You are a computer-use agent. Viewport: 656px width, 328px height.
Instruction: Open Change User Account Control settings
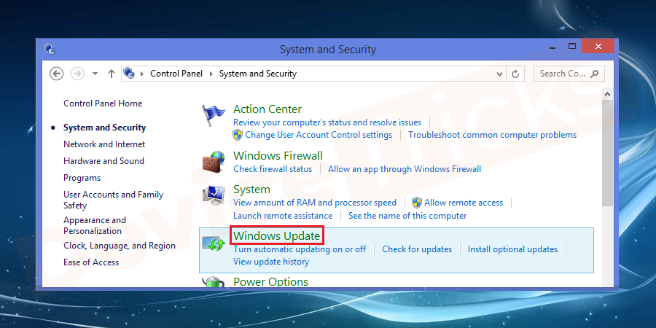point(319,135)
